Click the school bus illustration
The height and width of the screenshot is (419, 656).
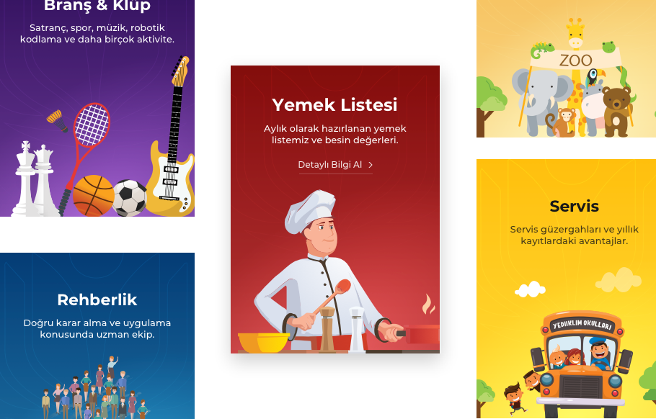click(582, 364)
